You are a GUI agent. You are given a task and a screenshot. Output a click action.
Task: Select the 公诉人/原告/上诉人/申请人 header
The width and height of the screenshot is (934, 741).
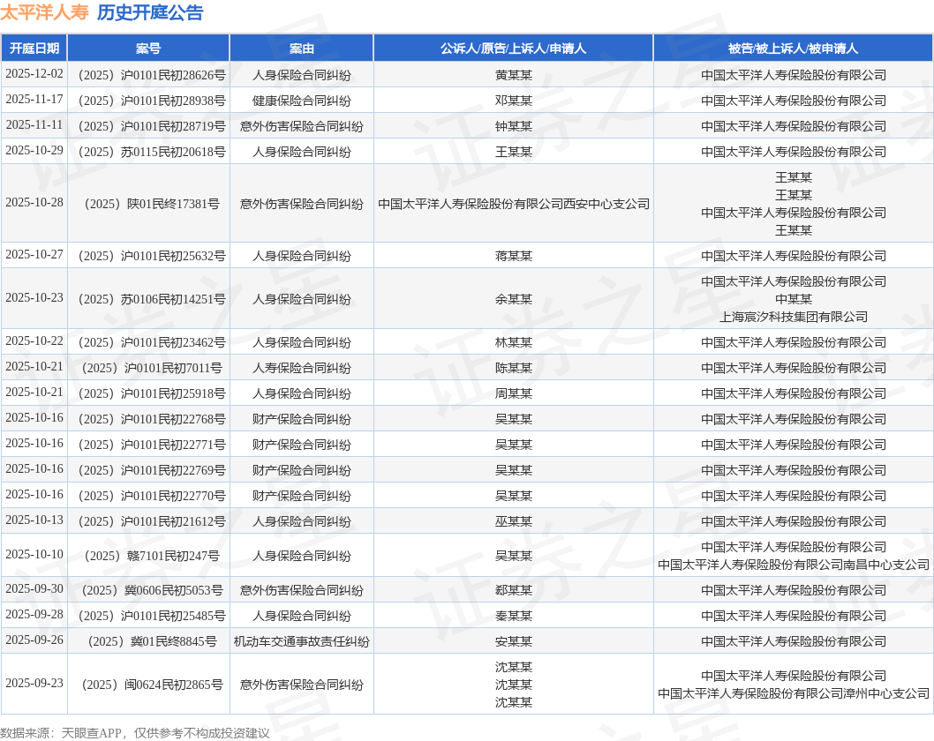[x=514, y=49]
